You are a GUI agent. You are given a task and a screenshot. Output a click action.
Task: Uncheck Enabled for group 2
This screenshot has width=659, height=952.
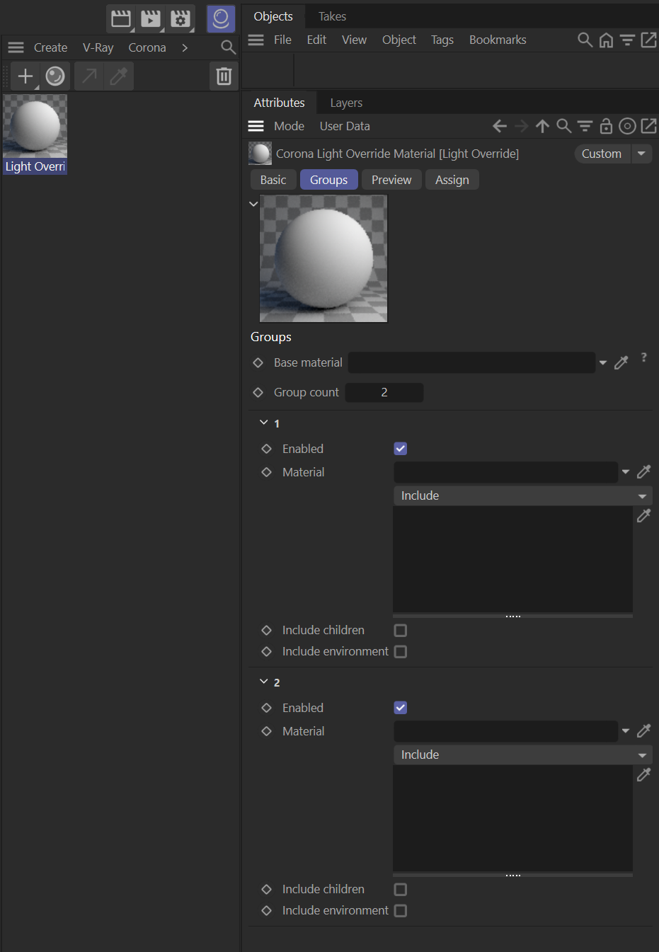401,708
